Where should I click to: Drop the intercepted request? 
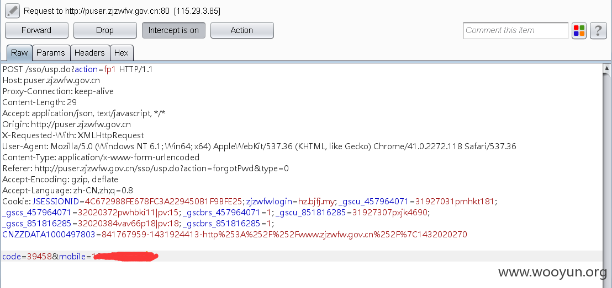click(x=105, y=30)
